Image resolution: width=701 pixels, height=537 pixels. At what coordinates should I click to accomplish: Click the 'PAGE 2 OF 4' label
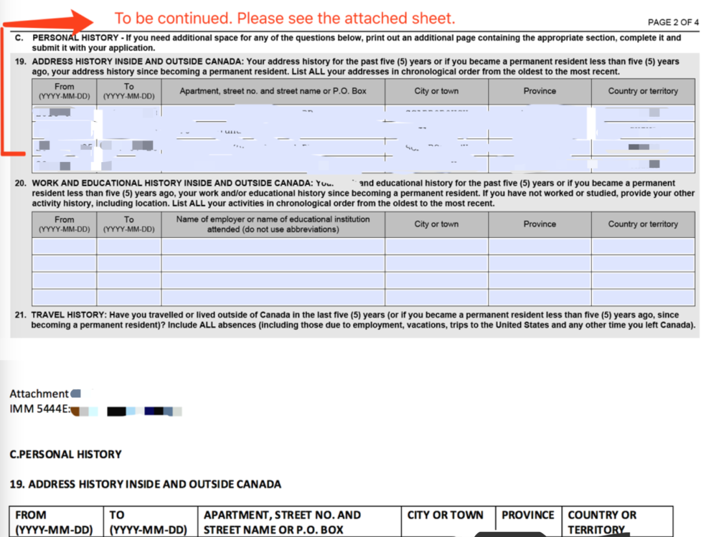pos(672,23)
